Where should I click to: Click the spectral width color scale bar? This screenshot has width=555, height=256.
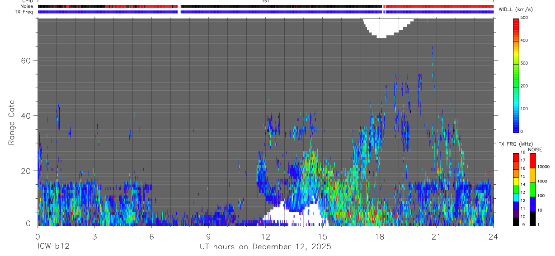[517, 75]
